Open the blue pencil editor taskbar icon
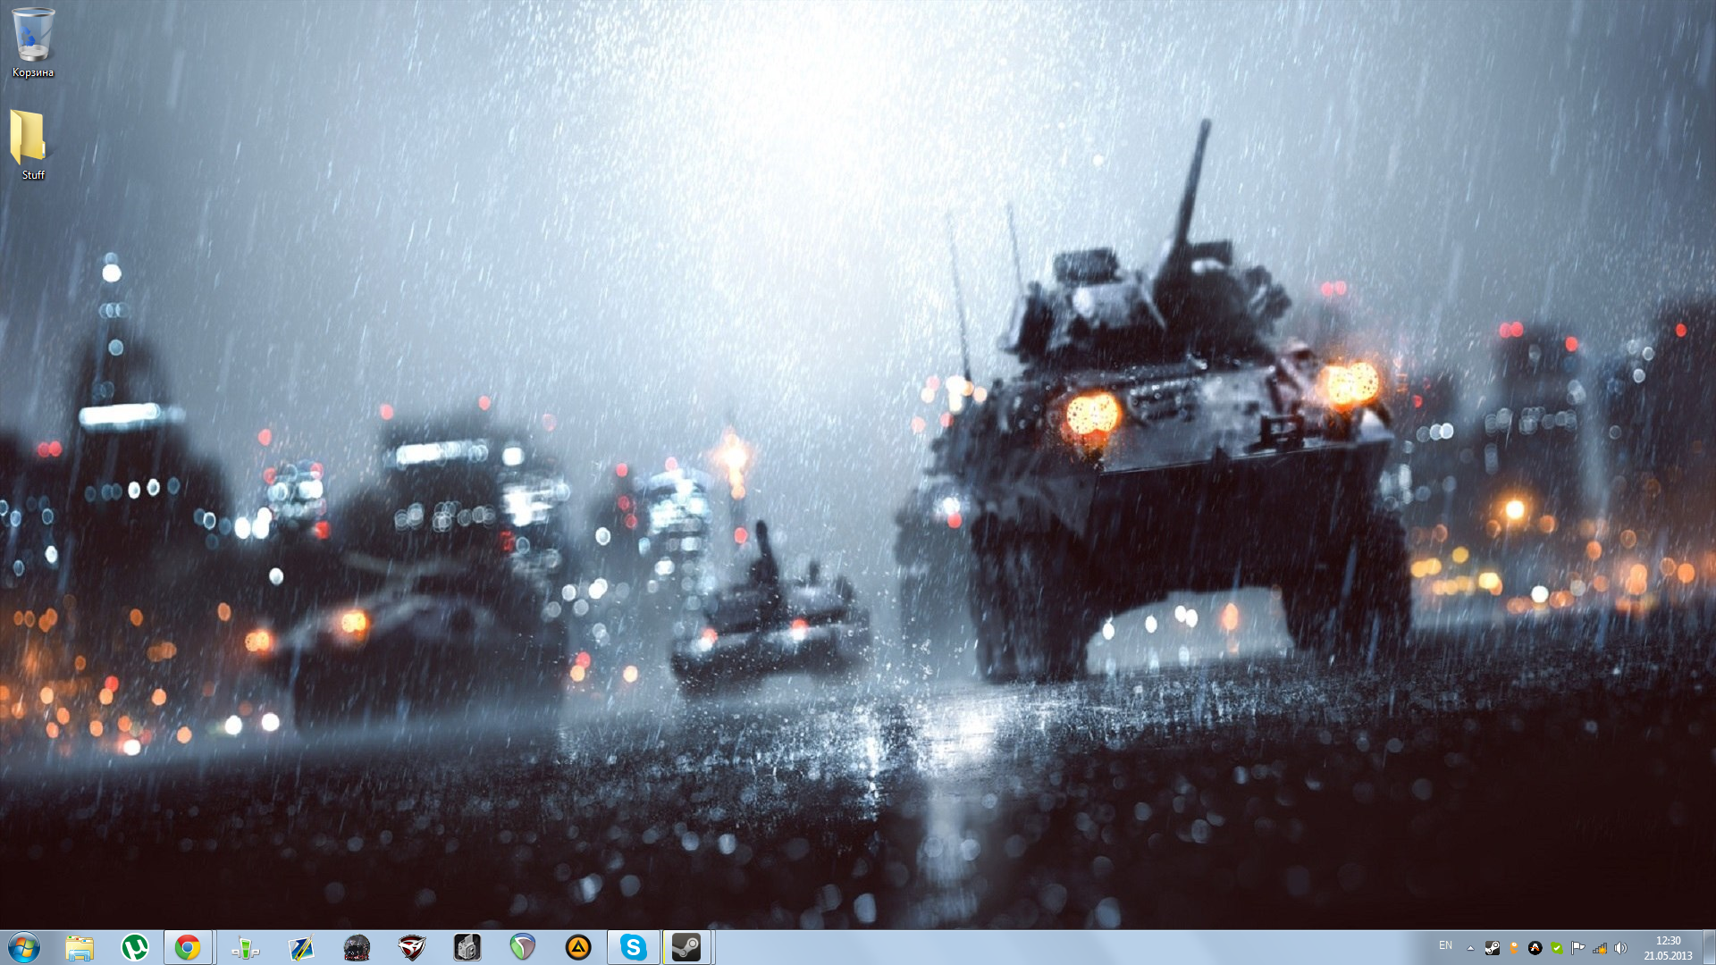1716x965 pixels. point(300,947)
